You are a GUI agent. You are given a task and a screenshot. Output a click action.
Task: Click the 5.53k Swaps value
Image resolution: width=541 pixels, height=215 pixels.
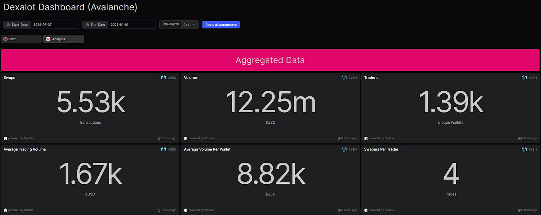pos(90,102)
